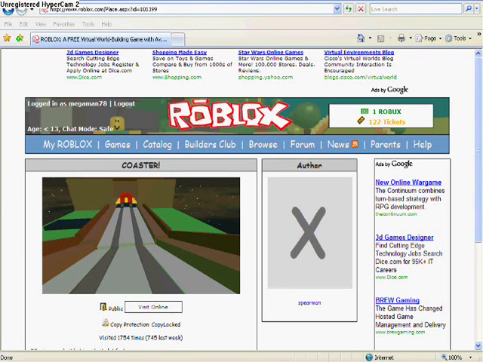Click the COASTER! game thumbnail

click(141, 235)
